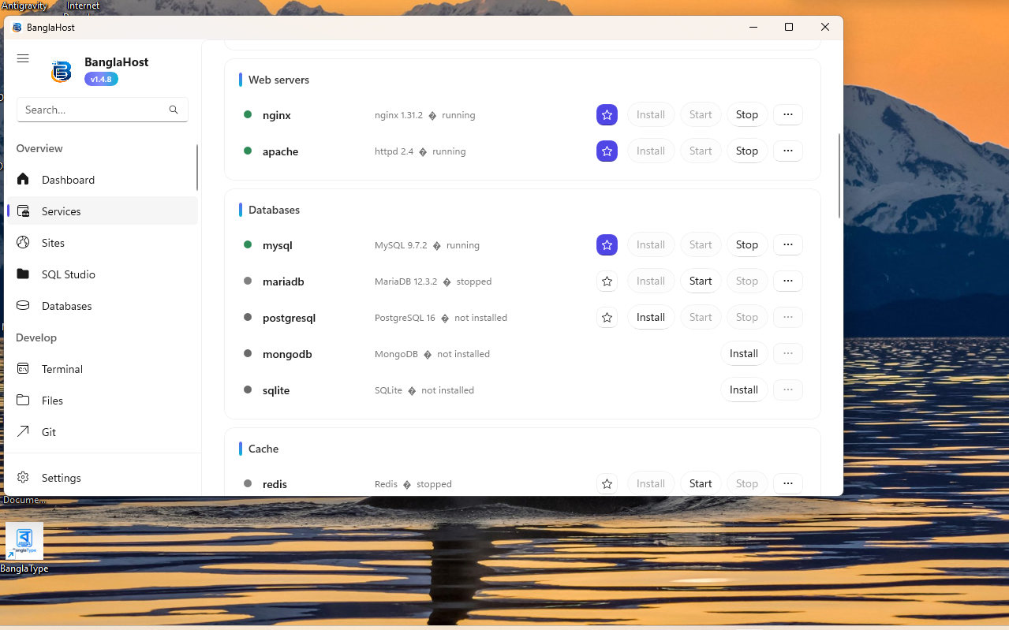Click the Dashboard home icon
This screenshot has width=1009, height=630.
pos(23,180)
